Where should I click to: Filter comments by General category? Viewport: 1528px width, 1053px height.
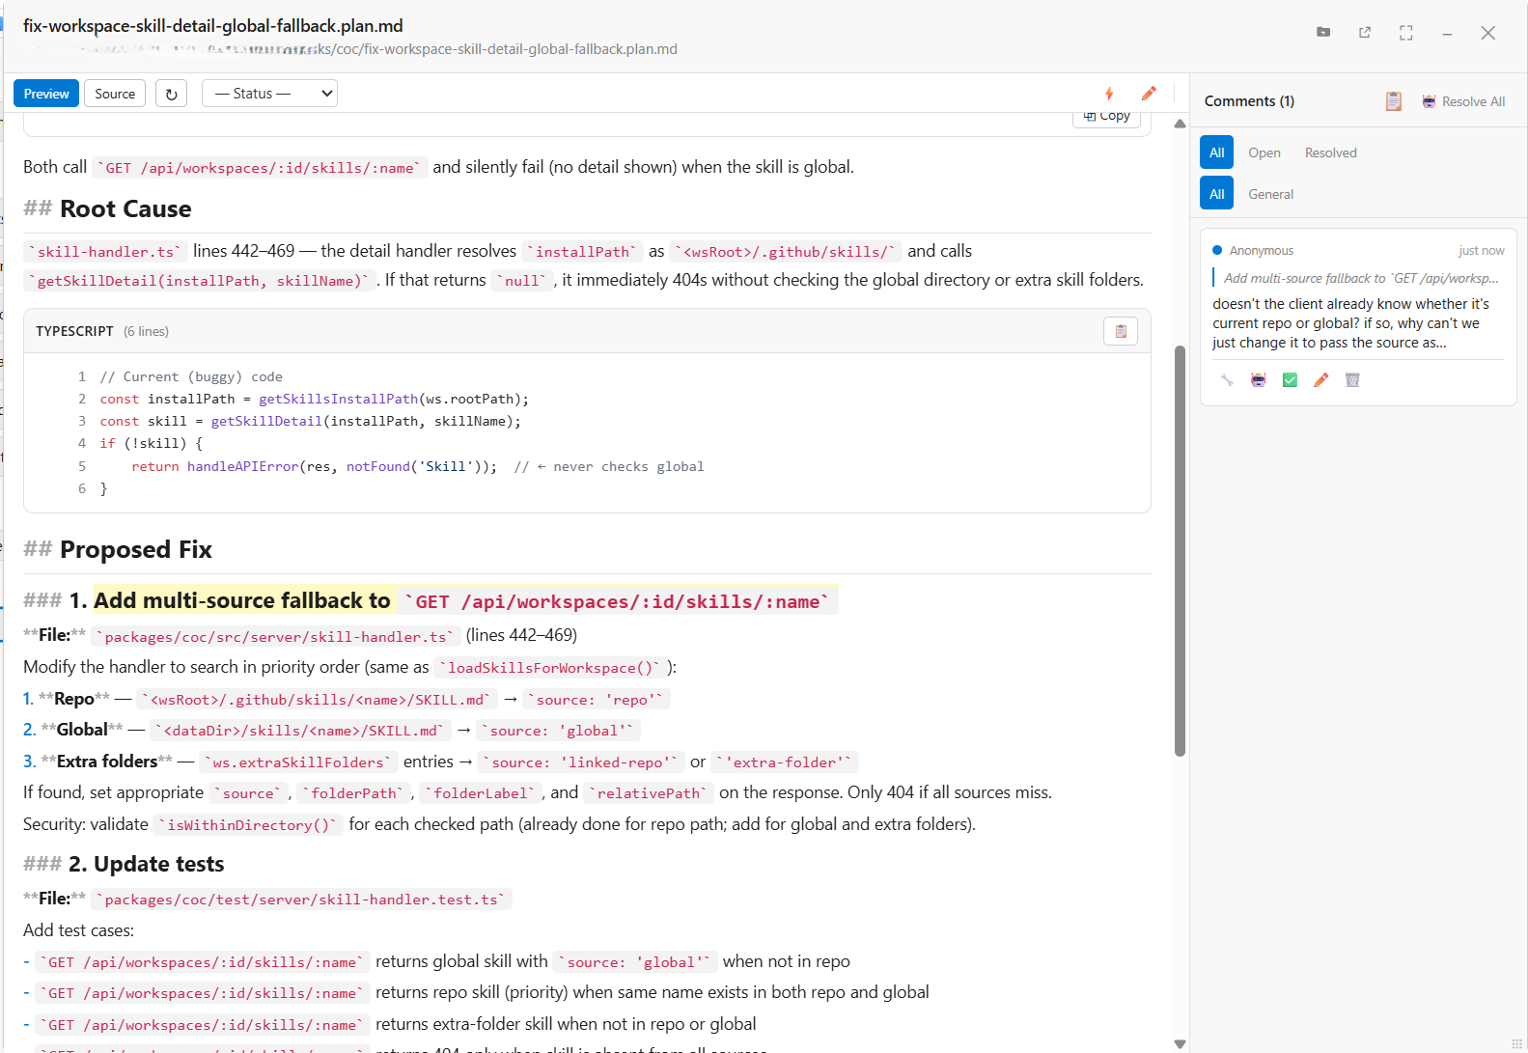coord(1270,194)
